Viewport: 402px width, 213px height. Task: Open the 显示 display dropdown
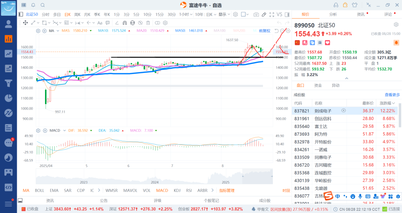[224, 14]
